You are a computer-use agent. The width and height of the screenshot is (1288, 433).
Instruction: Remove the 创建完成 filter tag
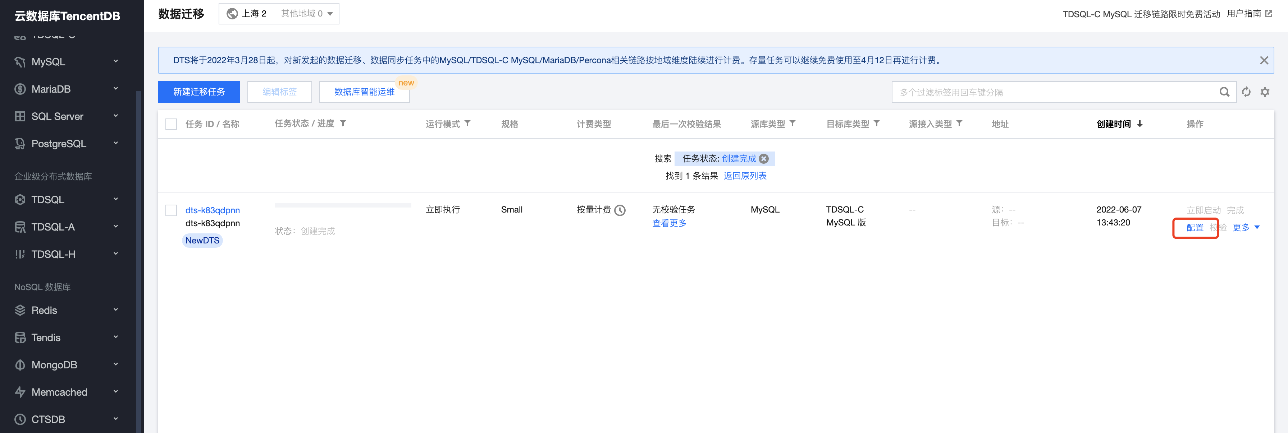(763, 159)
